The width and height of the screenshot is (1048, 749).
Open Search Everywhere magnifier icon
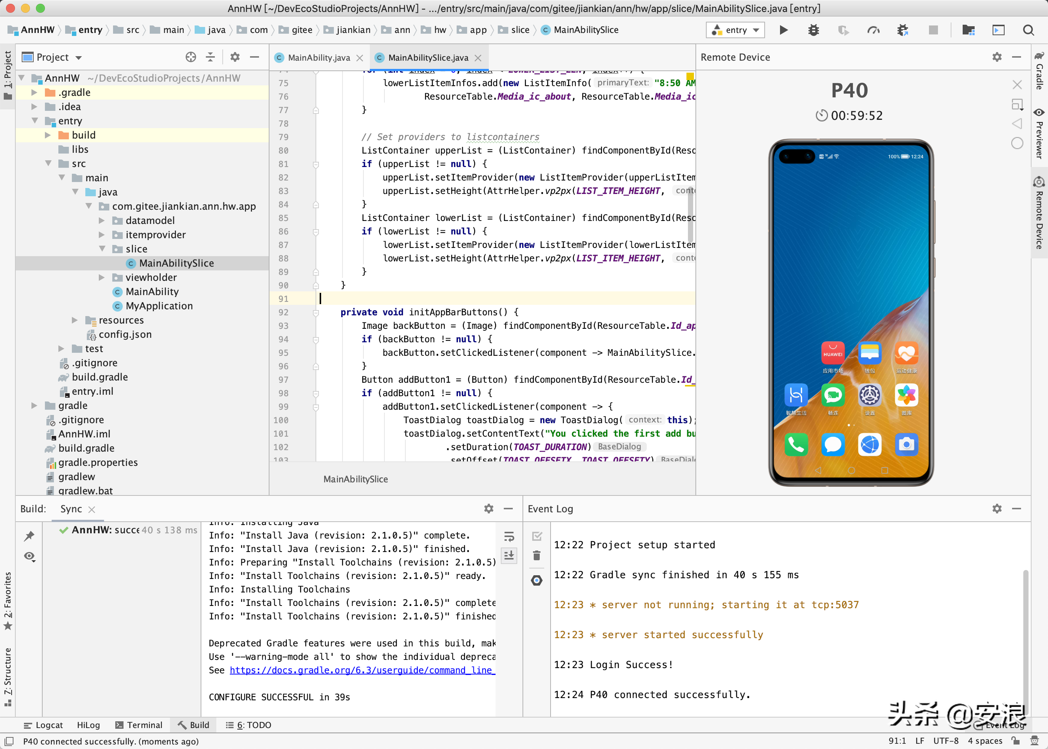coord(1028,30)
